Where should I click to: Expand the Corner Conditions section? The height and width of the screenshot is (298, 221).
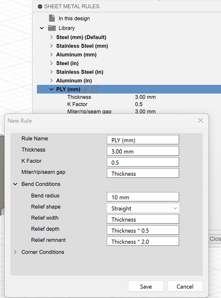[x=15, y=252]
